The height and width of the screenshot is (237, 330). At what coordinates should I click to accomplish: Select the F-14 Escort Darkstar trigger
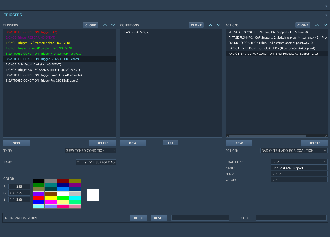59,64
